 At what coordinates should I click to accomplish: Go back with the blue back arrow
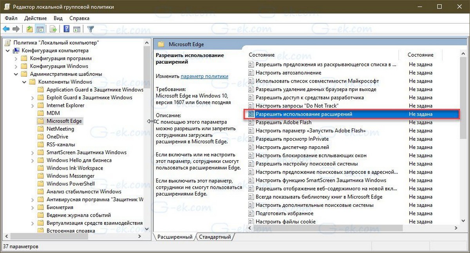6,29
